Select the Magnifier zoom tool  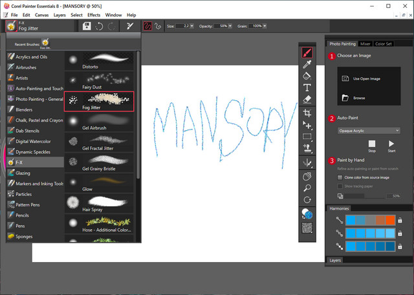click(307, 188)
